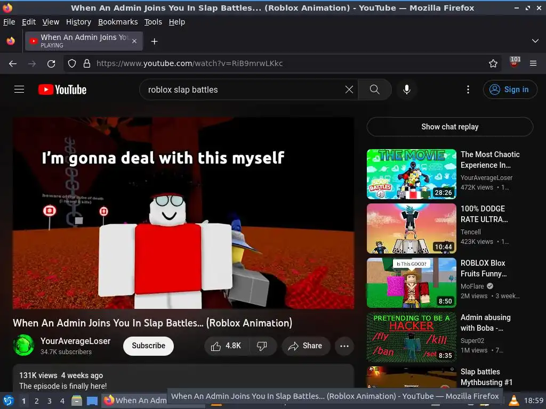Open the 100% DODGE RATE thumbnail

pos(411,228)
